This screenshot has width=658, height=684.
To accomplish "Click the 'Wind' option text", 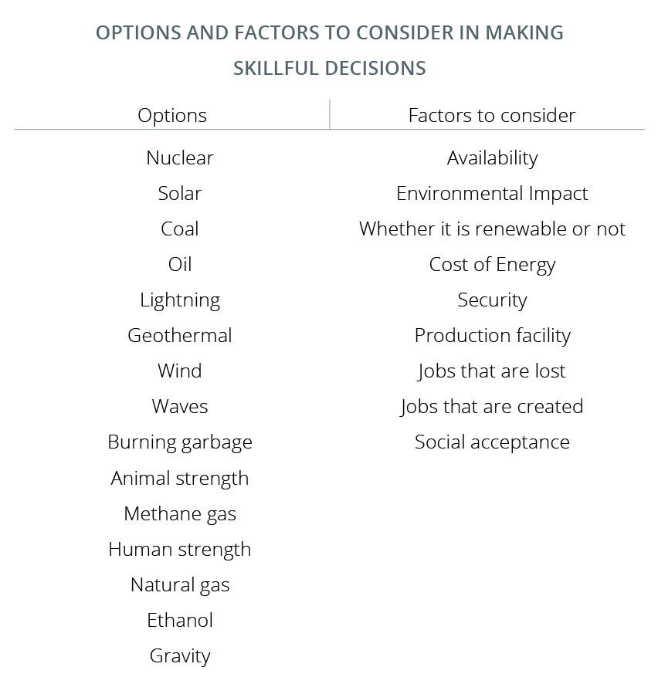I will [180, 371].
